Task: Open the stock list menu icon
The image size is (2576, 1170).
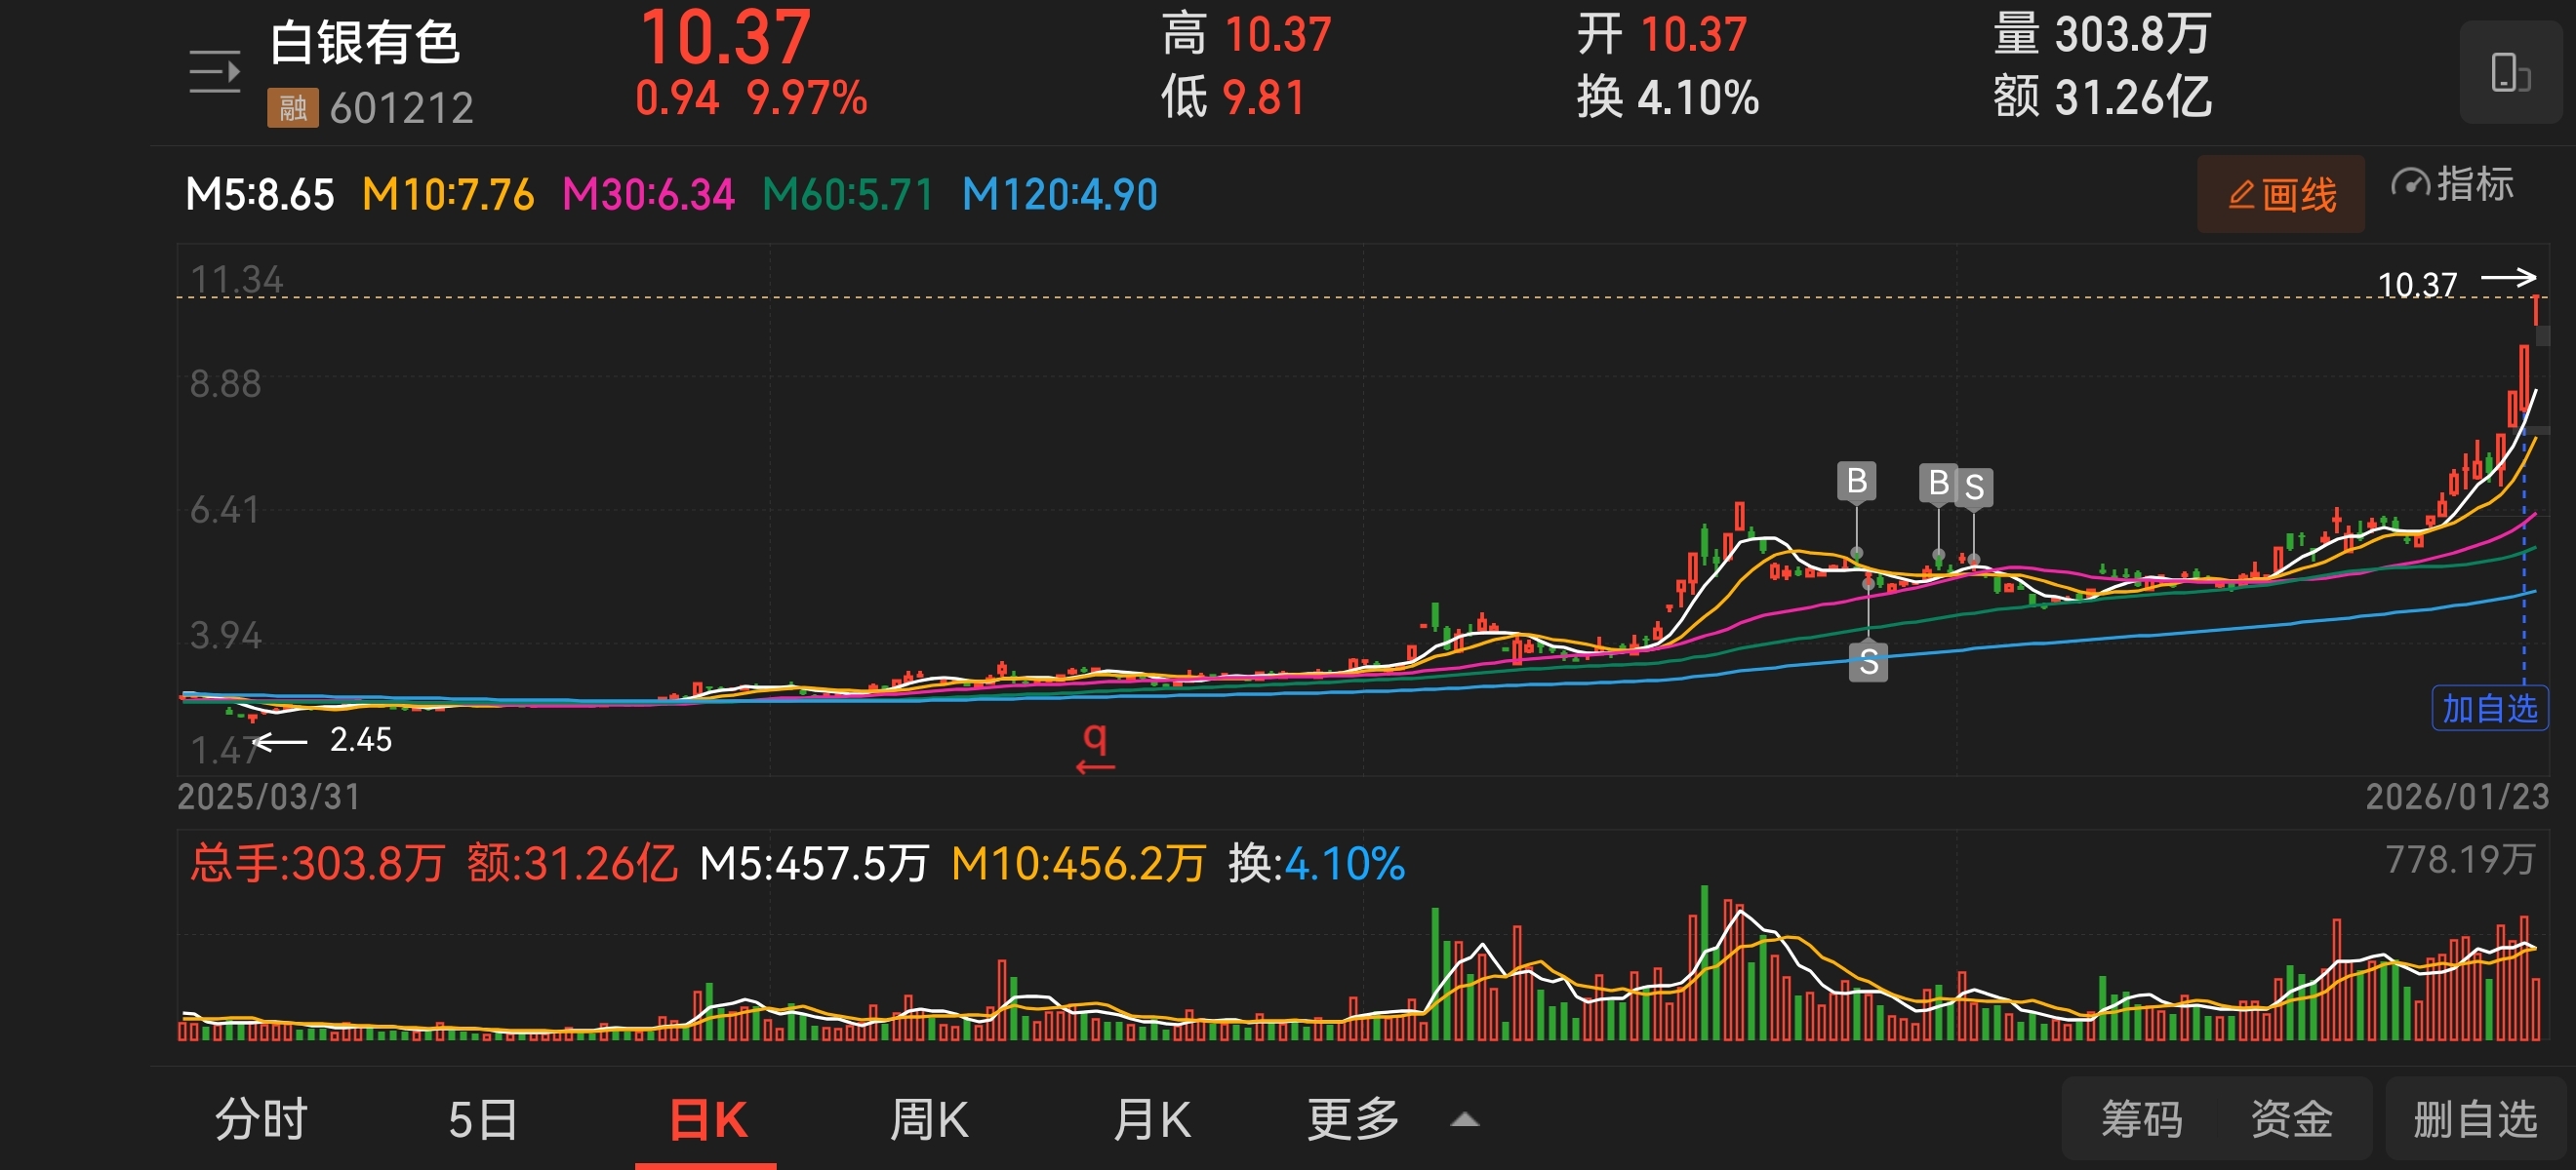Action: coord(215,73)
